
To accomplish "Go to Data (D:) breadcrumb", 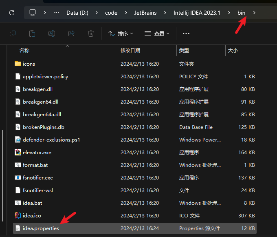I will coord(77,13).
